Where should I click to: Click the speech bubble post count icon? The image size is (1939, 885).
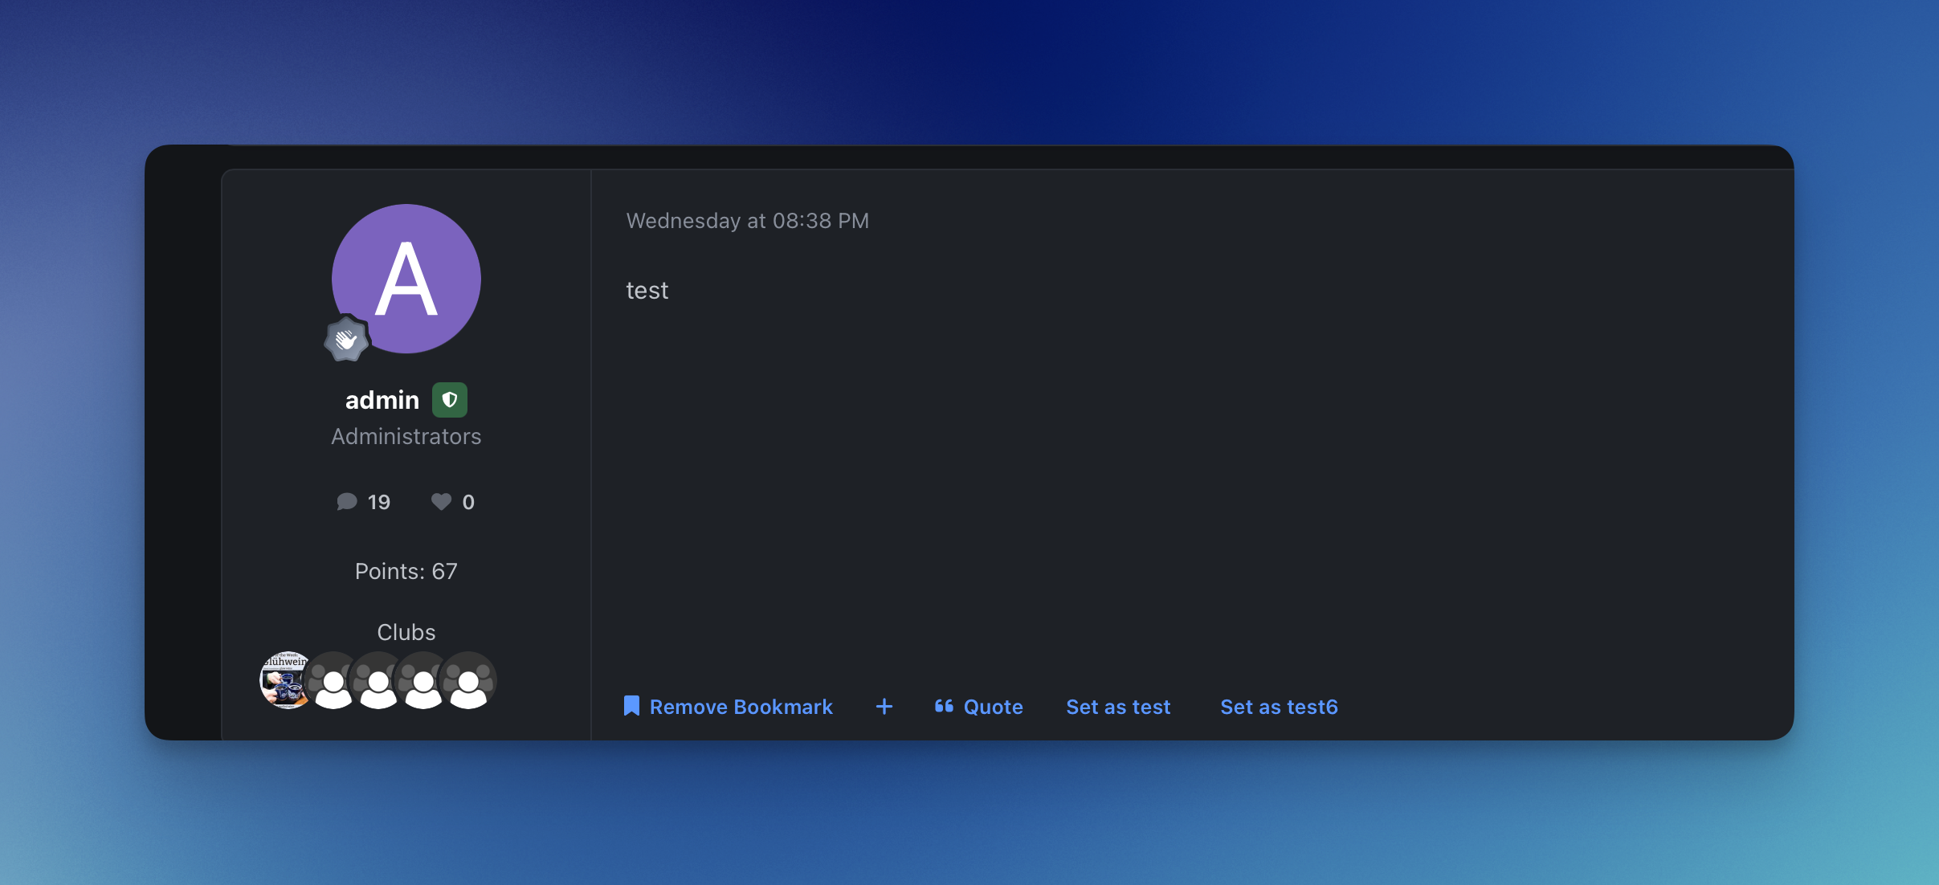click(x=346, y=502)
